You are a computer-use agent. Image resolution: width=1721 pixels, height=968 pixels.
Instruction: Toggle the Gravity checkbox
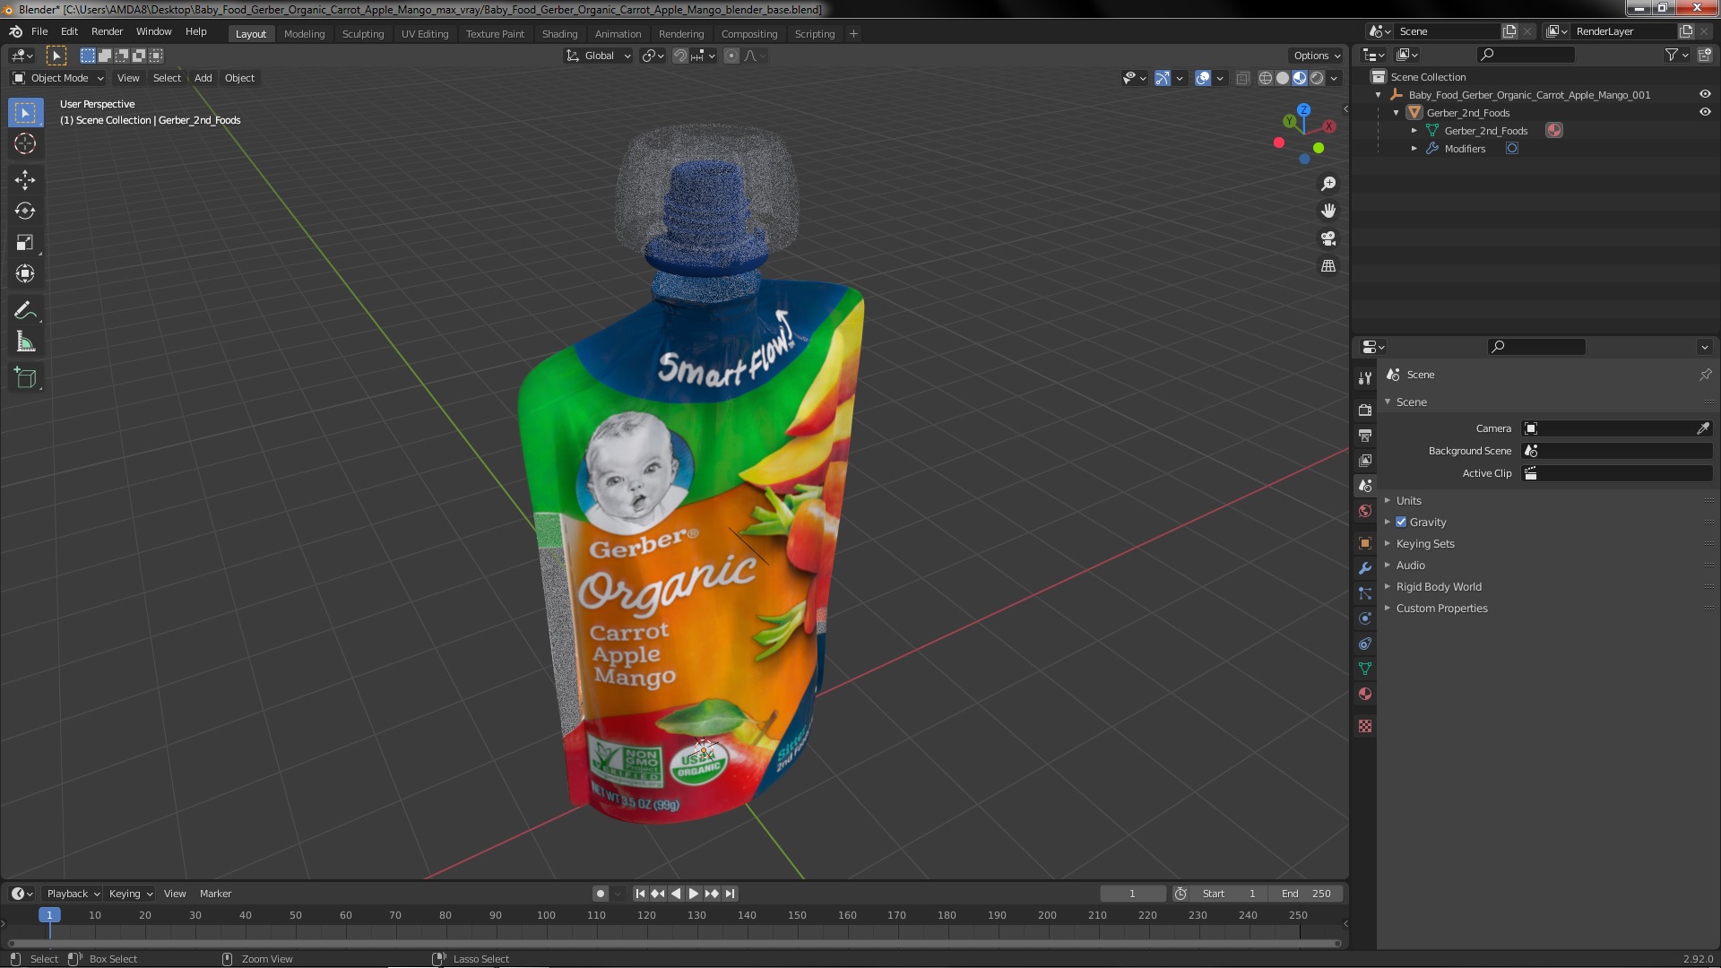(x=1401, y=522)
